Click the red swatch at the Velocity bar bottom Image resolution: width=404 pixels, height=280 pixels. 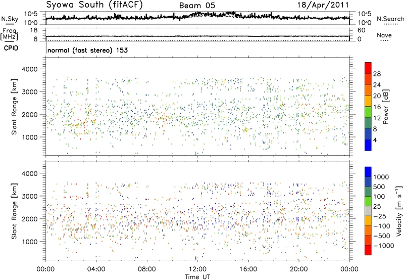tap(368, 250)
